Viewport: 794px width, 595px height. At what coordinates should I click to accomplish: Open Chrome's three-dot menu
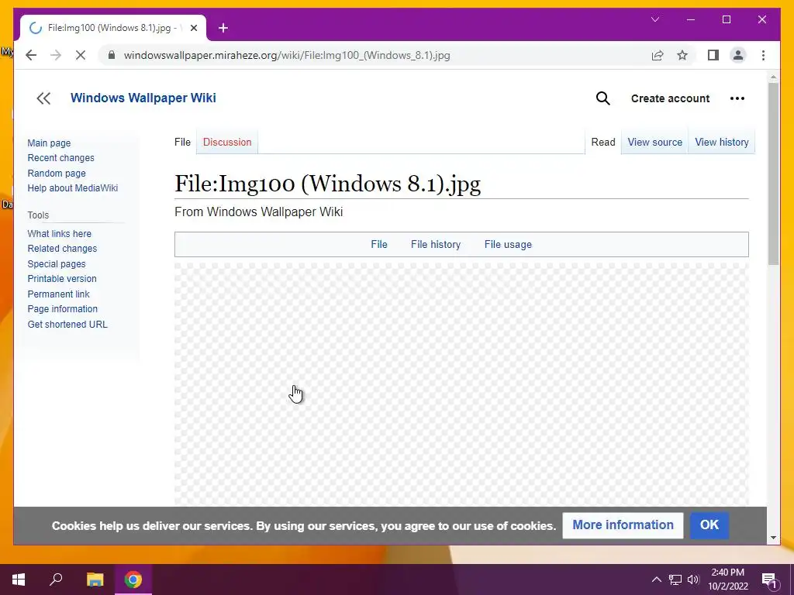coord(763,55)
